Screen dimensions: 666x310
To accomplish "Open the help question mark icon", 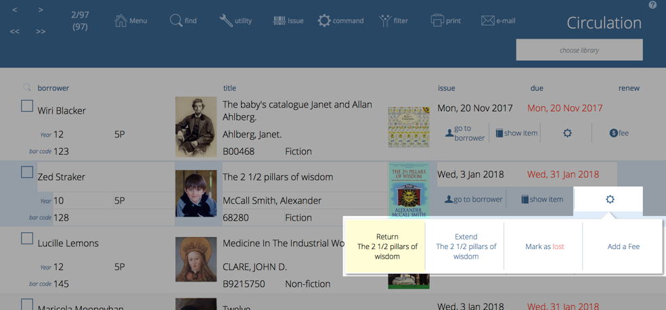I will coord(652,5).
